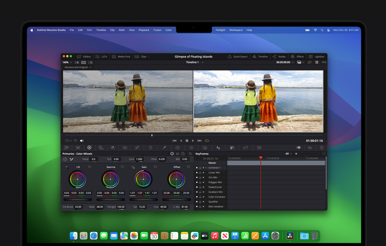Open the Clips dropdown arrow

148,57
